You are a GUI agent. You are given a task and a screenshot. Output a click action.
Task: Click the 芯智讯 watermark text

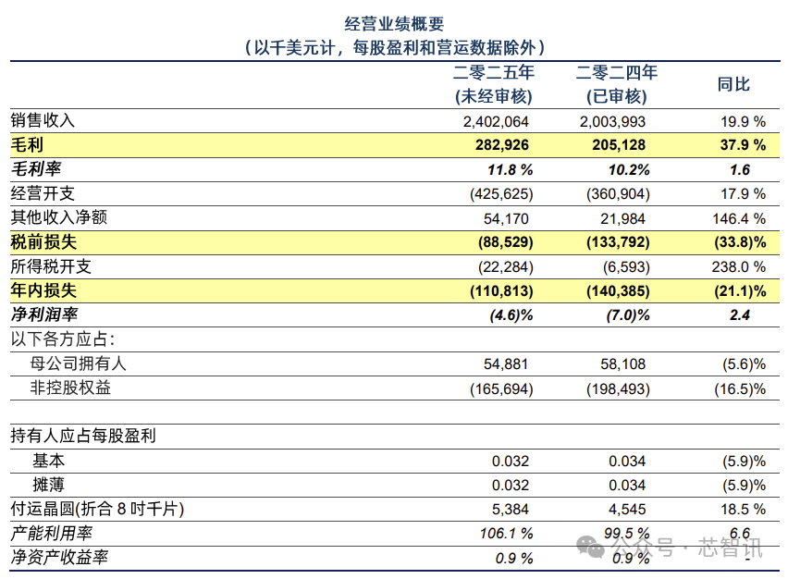tap(730, 547)
